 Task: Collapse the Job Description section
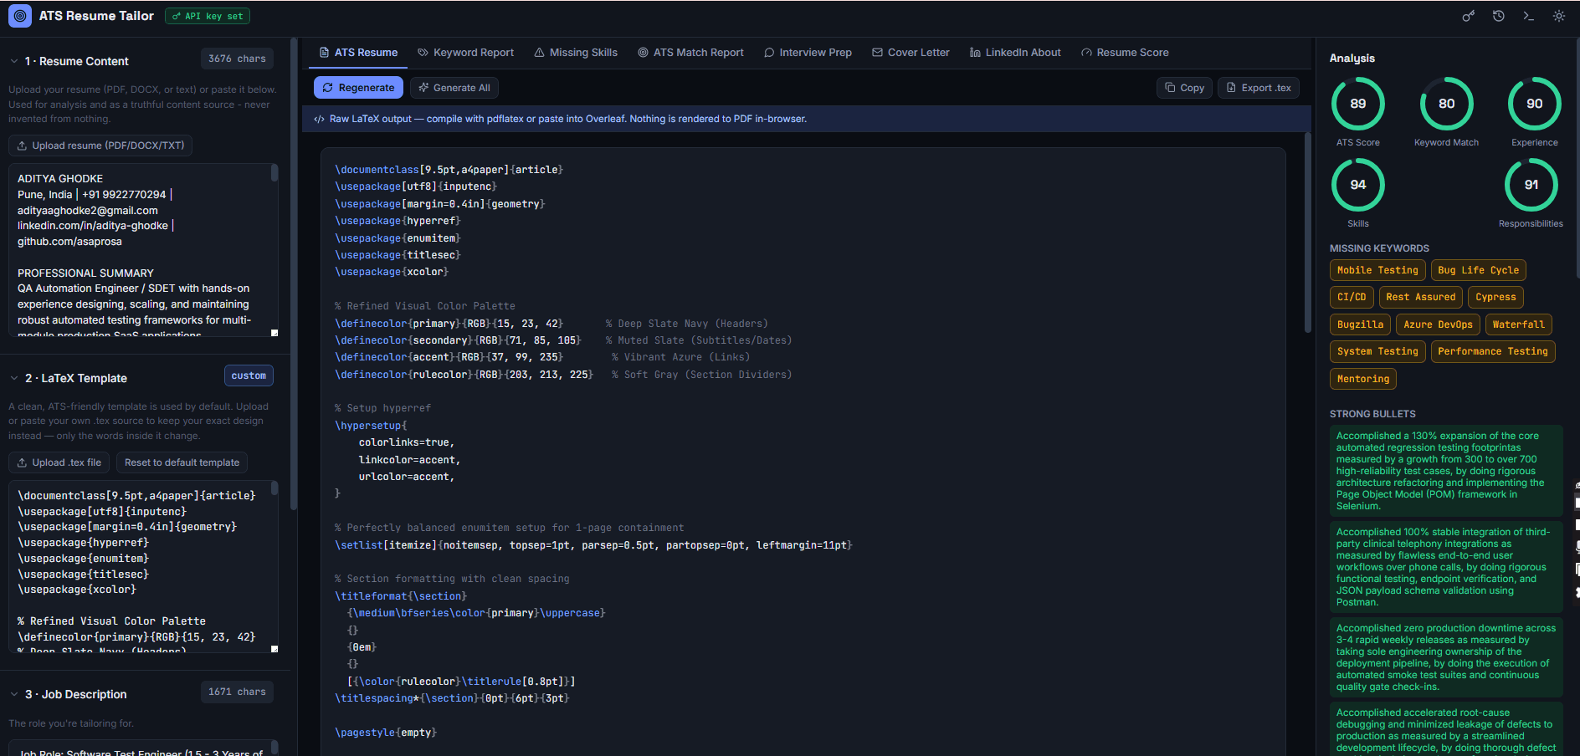14,694
